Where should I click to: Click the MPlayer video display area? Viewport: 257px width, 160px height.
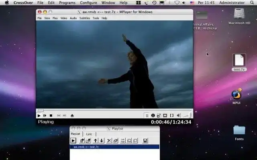click(x=114, y=64)
